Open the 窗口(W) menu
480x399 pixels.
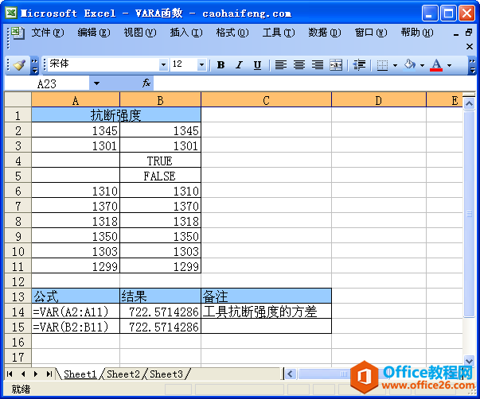point(371,33)
